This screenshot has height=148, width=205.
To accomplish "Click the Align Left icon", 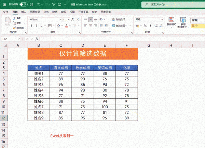I will [85, 26].
